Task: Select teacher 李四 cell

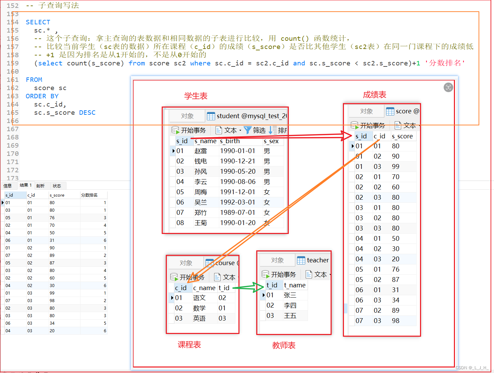Action: (x=295, y=306)
